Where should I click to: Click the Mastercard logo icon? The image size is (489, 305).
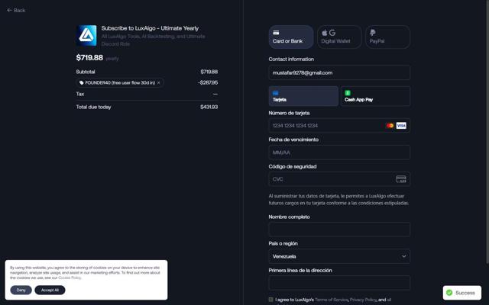coord(390,126)
